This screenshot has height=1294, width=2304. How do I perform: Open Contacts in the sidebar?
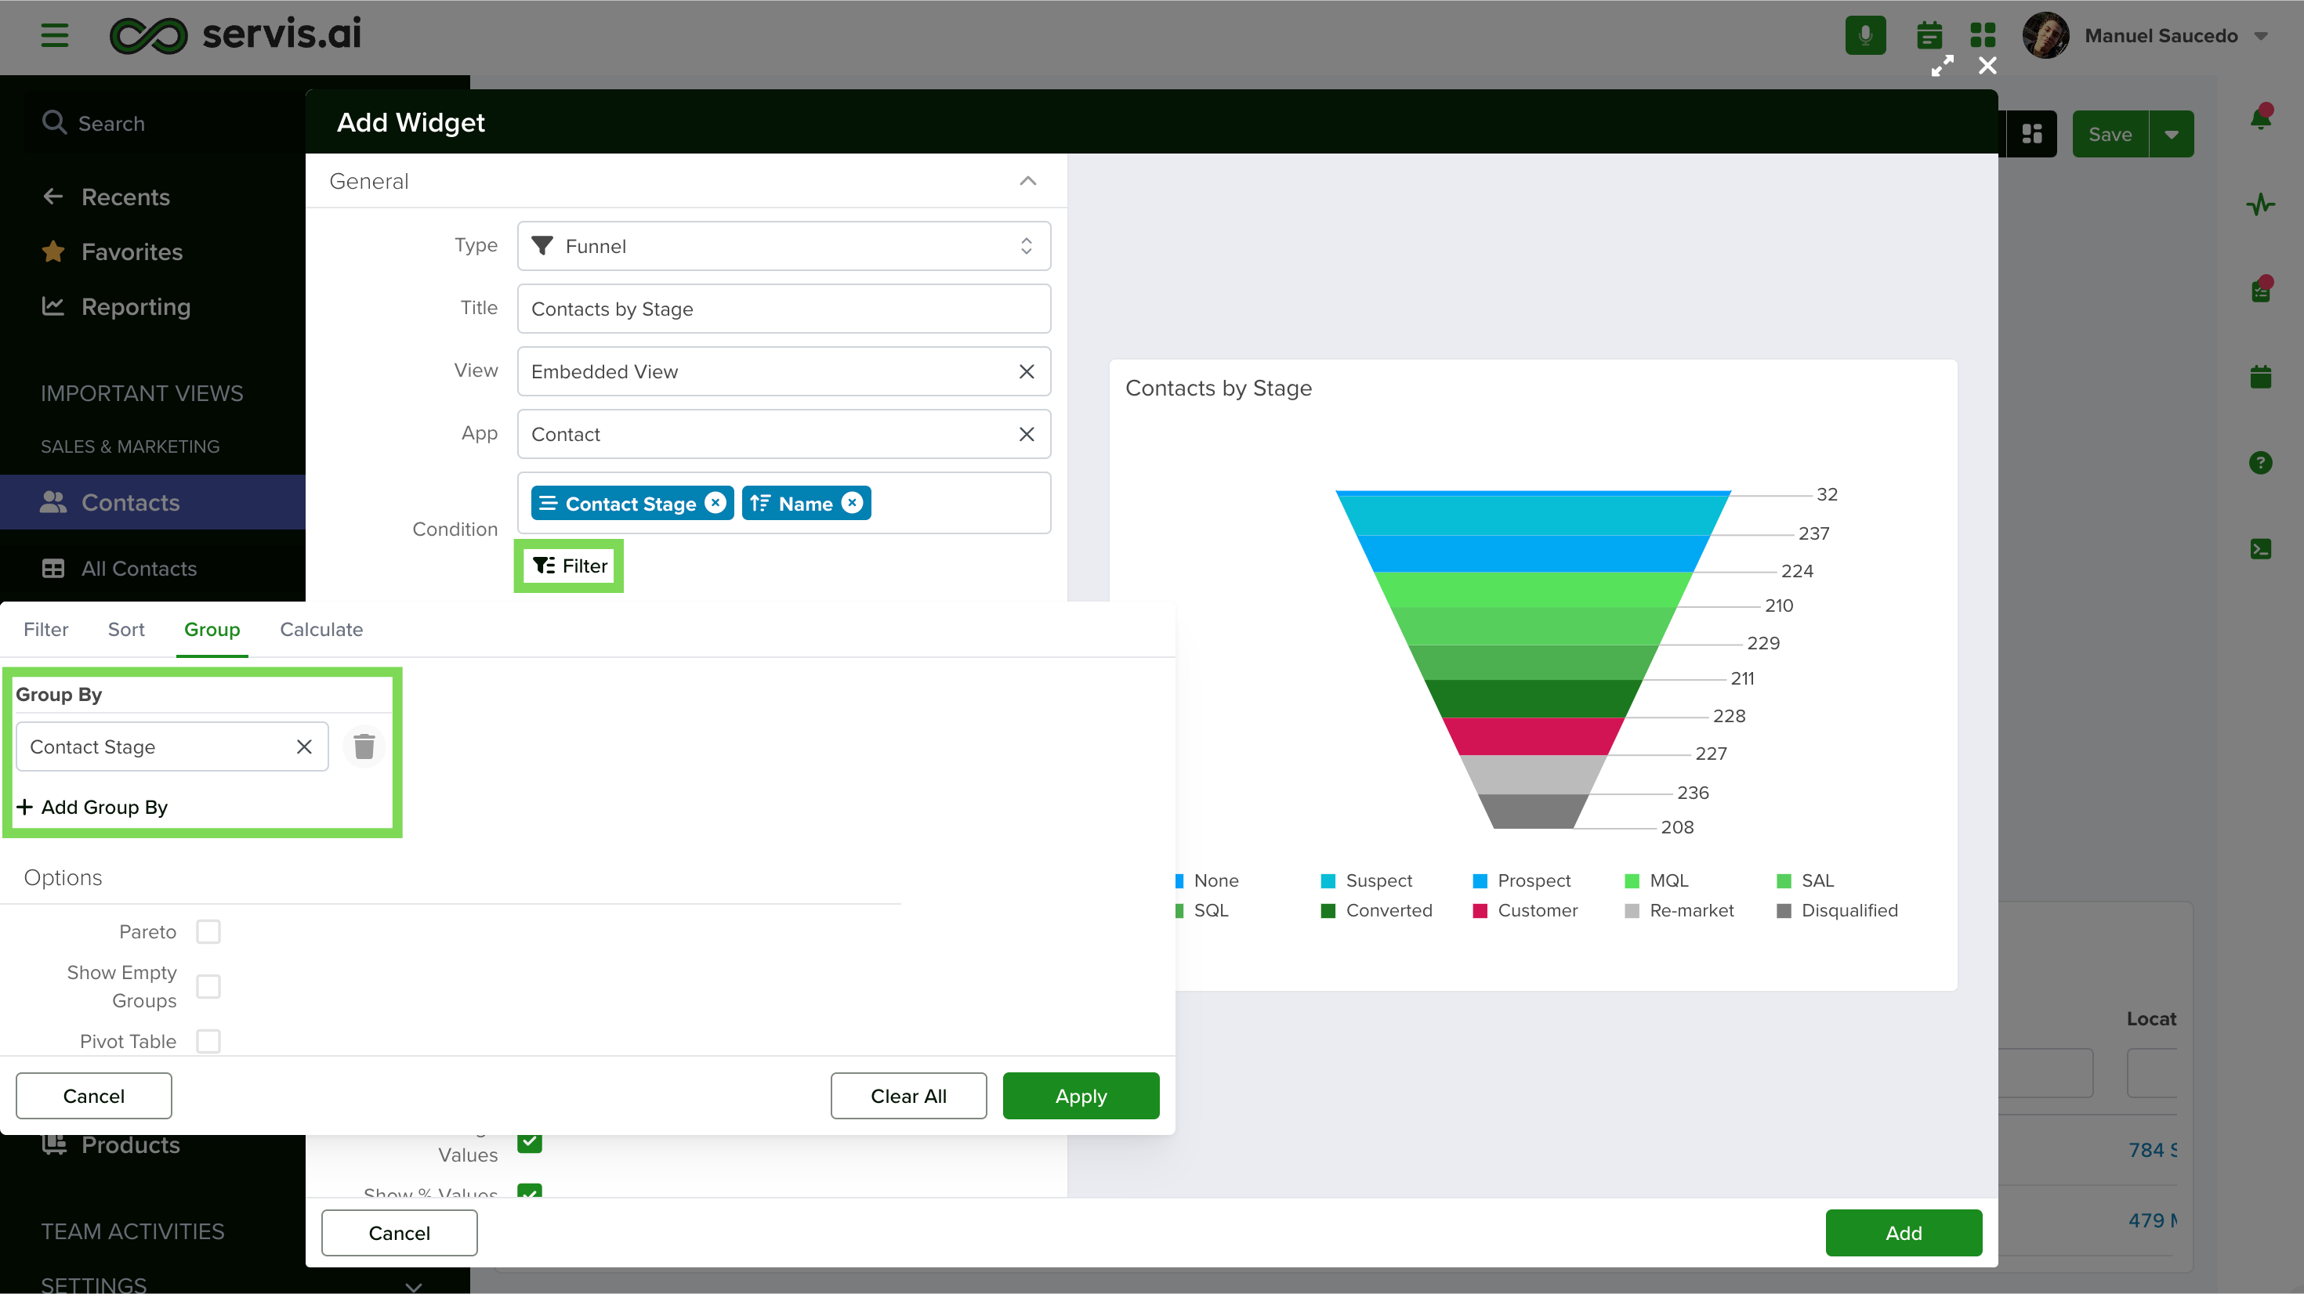tap(153, 503)
